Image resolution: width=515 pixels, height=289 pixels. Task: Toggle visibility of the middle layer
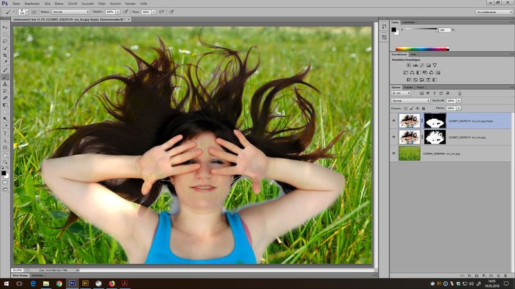point(394,137)
